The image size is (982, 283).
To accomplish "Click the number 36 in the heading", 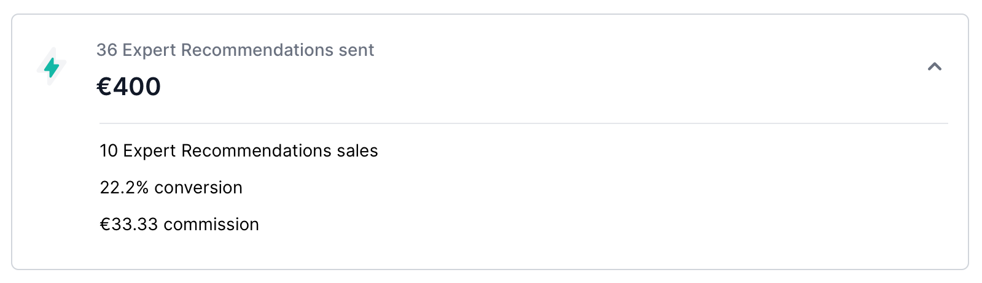I will tap(107, 50).
